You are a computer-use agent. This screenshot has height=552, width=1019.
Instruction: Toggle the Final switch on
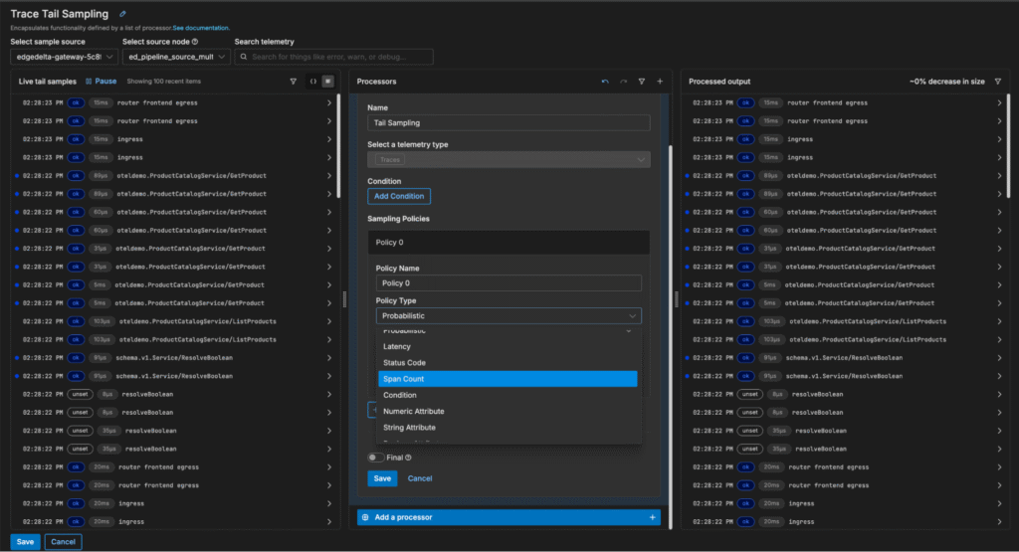coord(375,458)
